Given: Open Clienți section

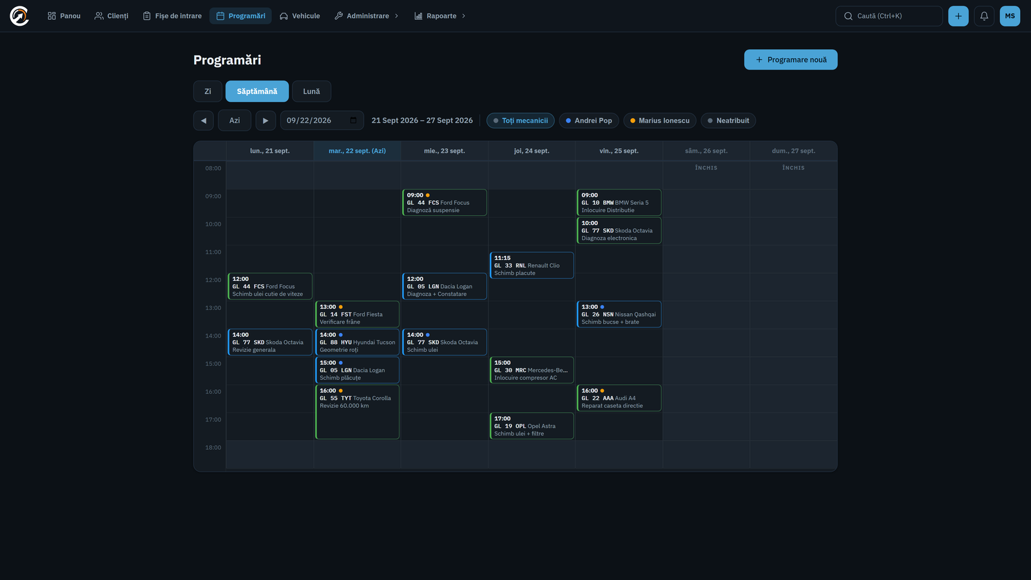Looking at the screenshot, I should tap(111, 16).
